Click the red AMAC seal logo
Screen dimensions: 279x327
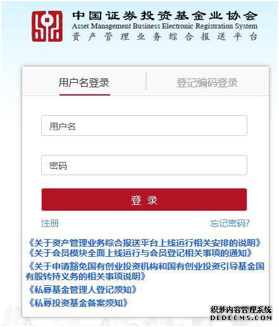[47, 26]
